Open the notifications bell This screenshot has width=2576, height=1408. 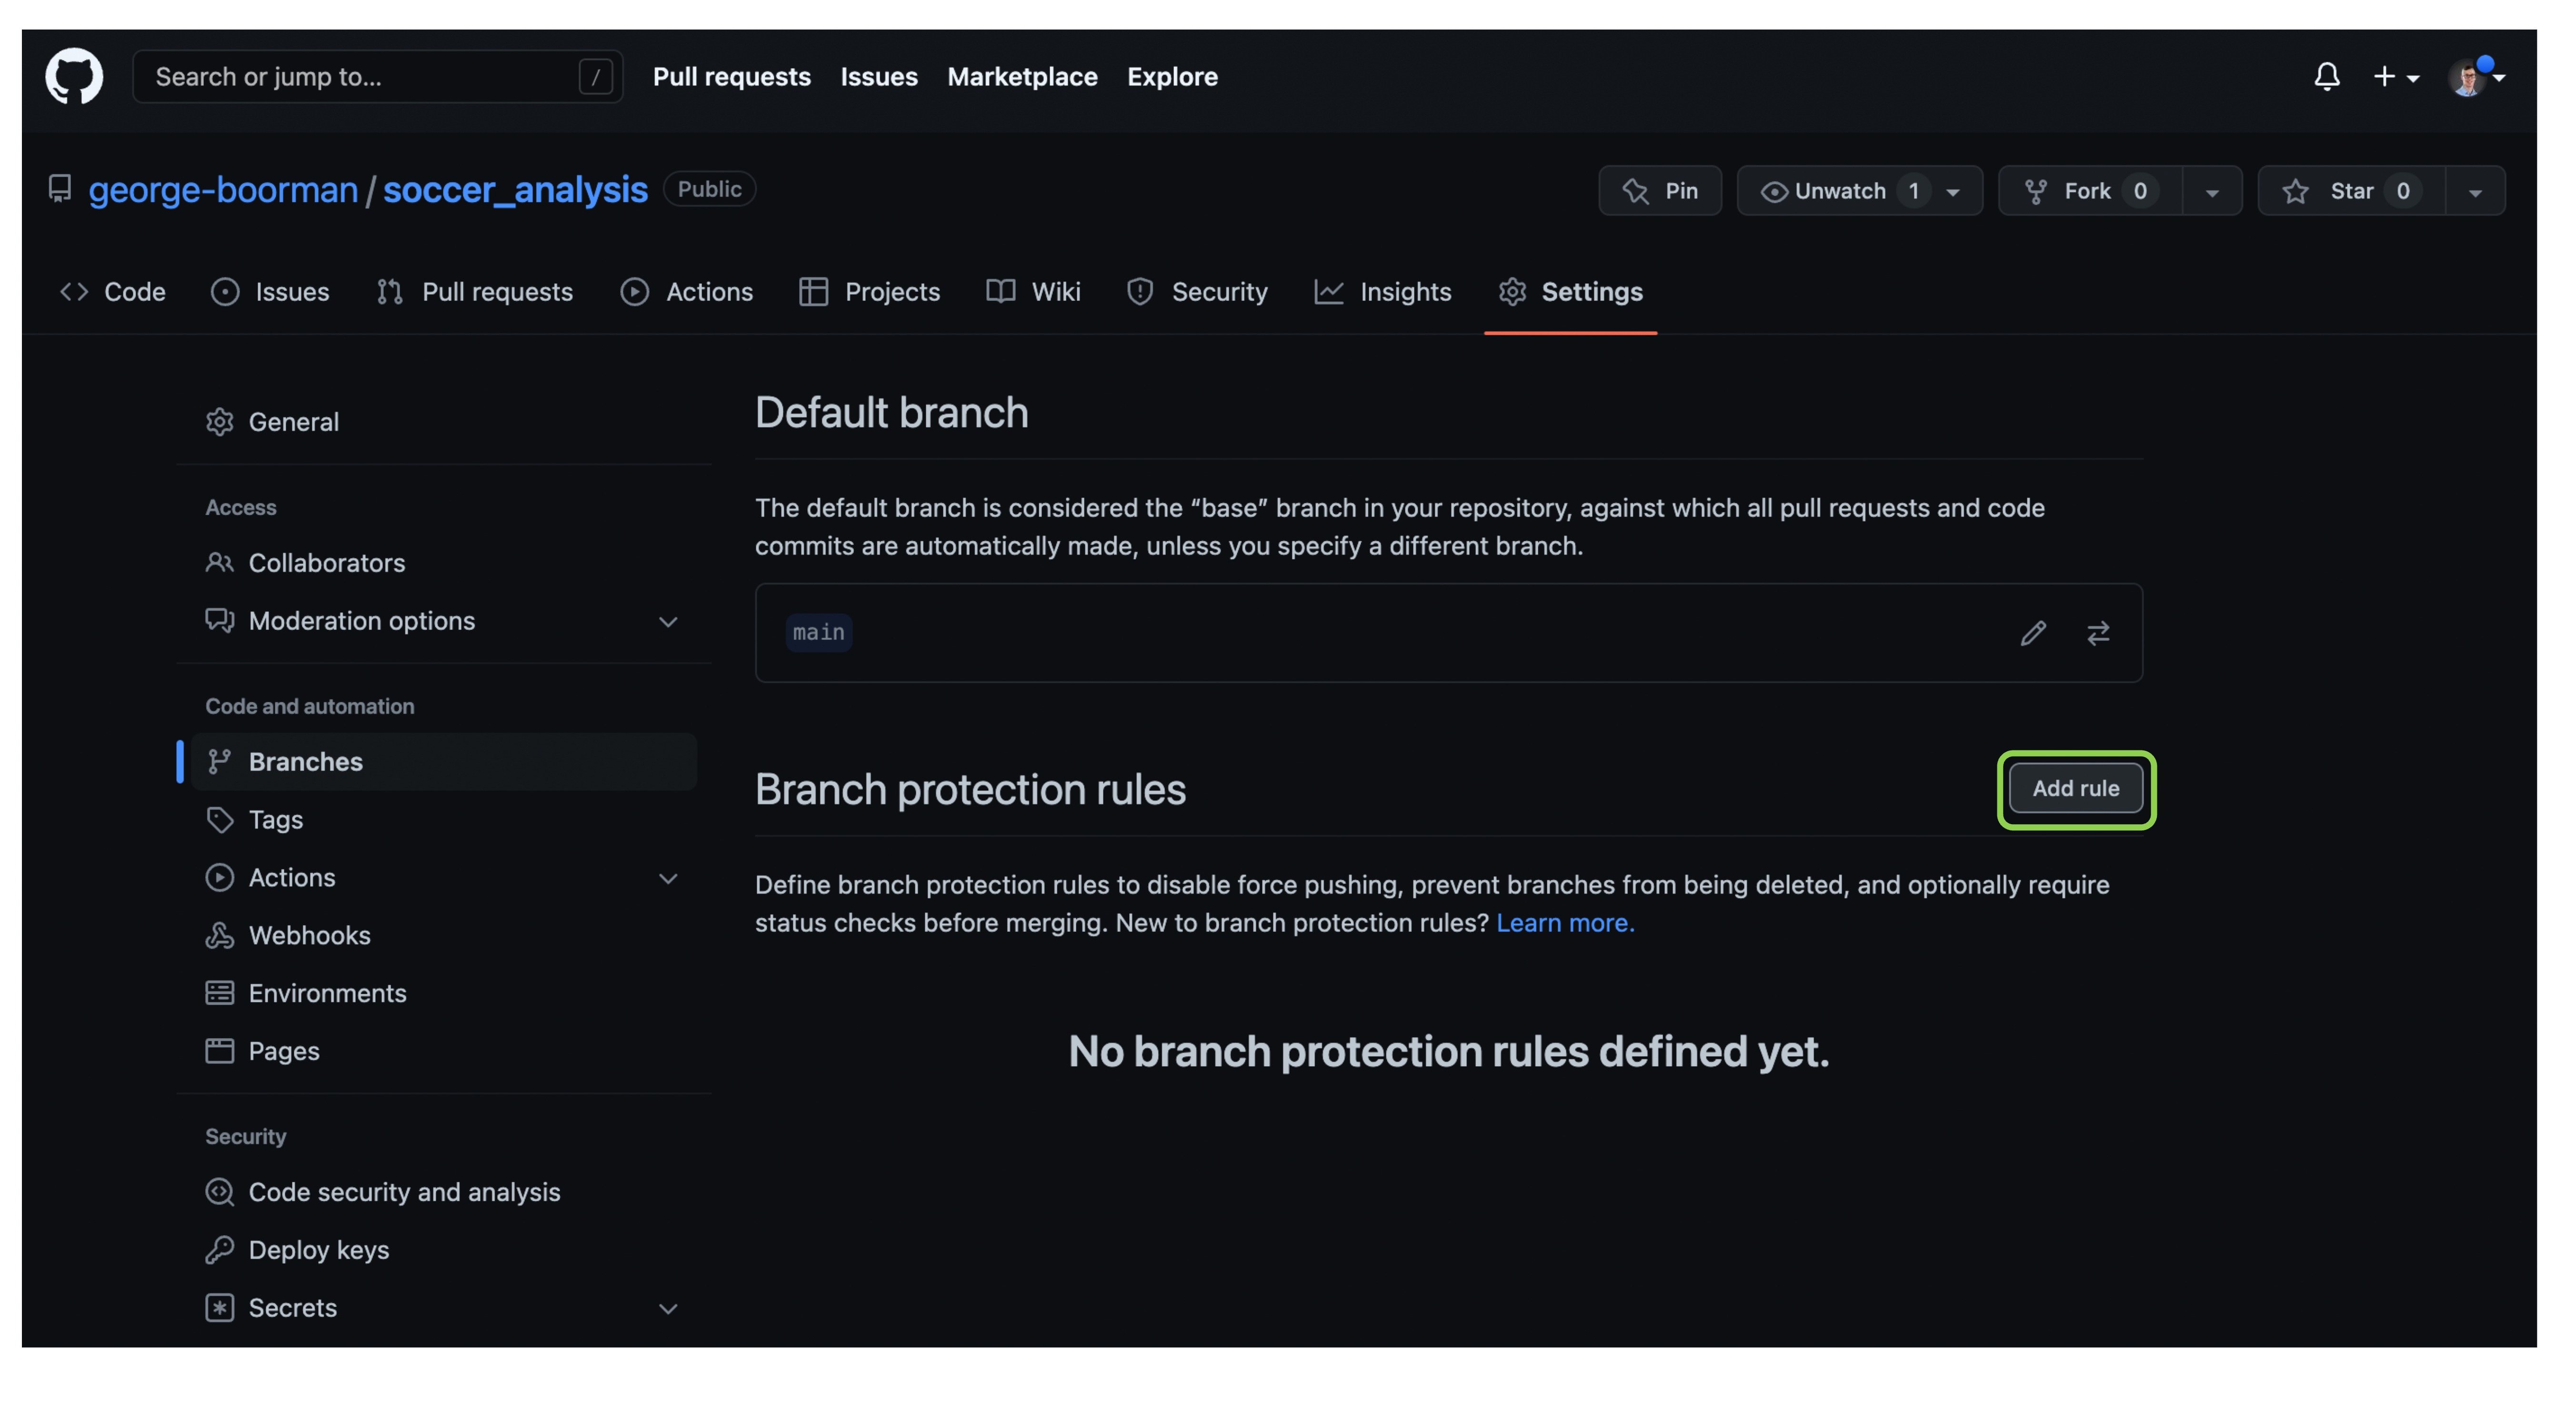tap(2327, 76)
